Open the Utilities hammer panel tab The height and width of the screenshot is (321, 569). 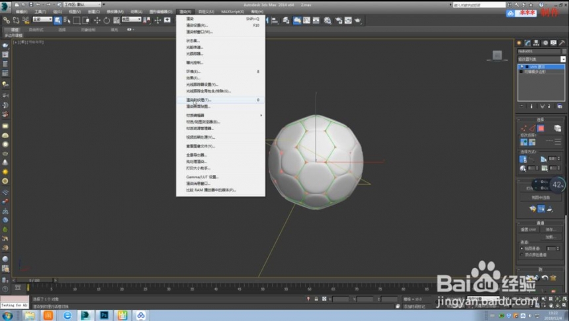562,43
